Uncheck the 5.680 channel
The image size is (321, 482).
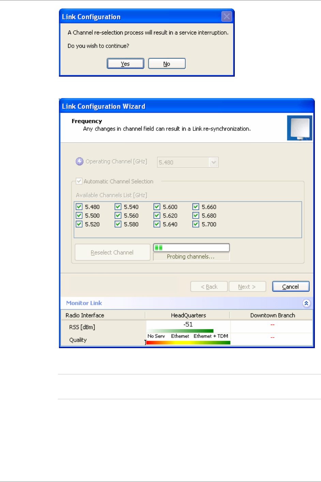pos(196,216)
